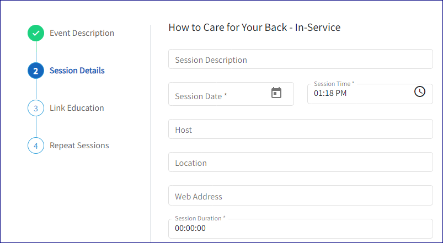The height and width of the screenshot is (243, 443).
Task: Click the Session Time value 01:18 PM
Action: [x=330, y=94]
